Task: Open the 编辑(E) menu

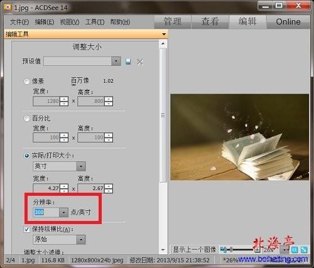Action: click(x=45, y=22)
